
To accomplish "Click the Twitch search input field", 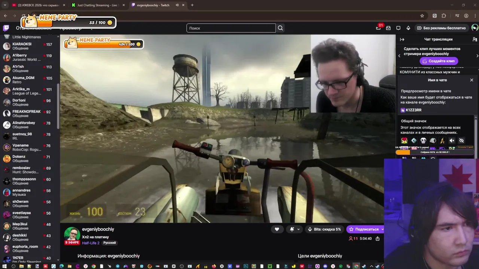I will [x=231, y=28].
